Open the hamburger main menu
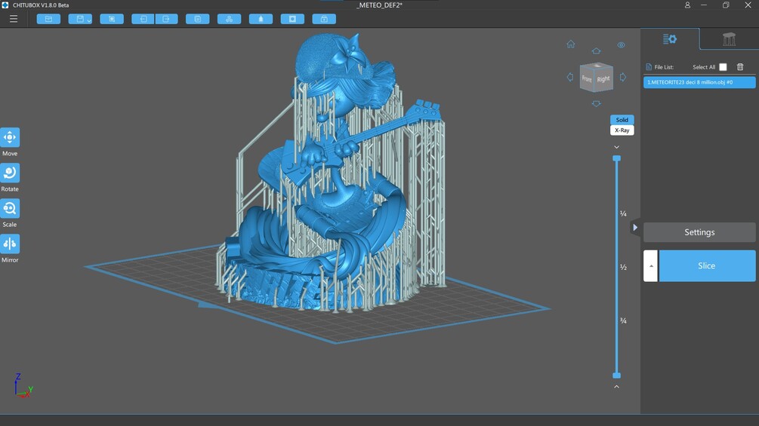Image resolution: width=759 pixels, height=426 pixels. pos(14,19)
